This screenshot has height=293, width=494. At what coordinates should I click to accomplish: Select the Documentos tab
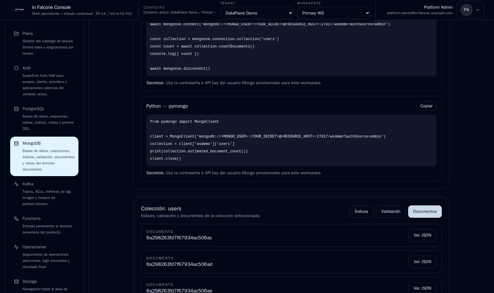[x=425, y=212]
